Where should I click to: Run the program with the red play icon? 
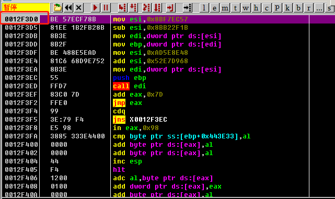click(95, 8)
